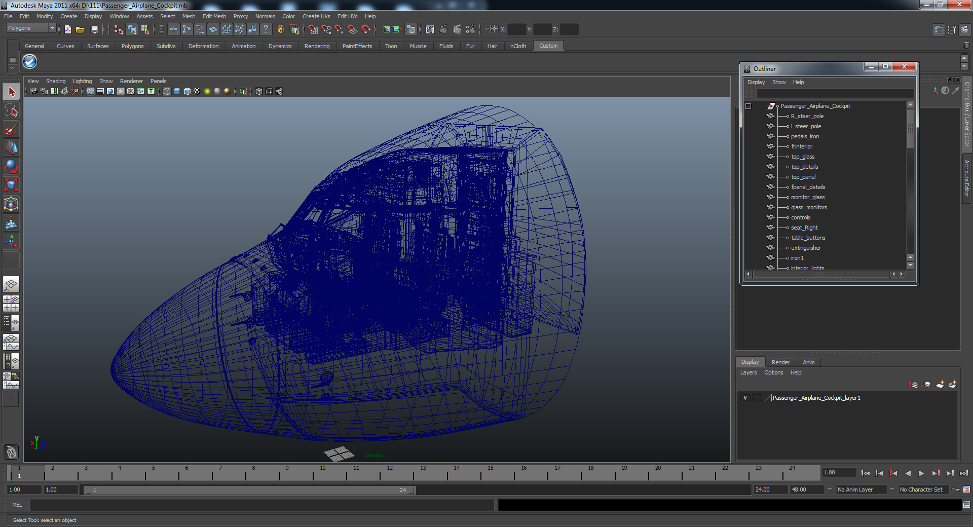Open a scene with the folder icon
Viewport: 973px width, 527px height.
click(80, 29)
